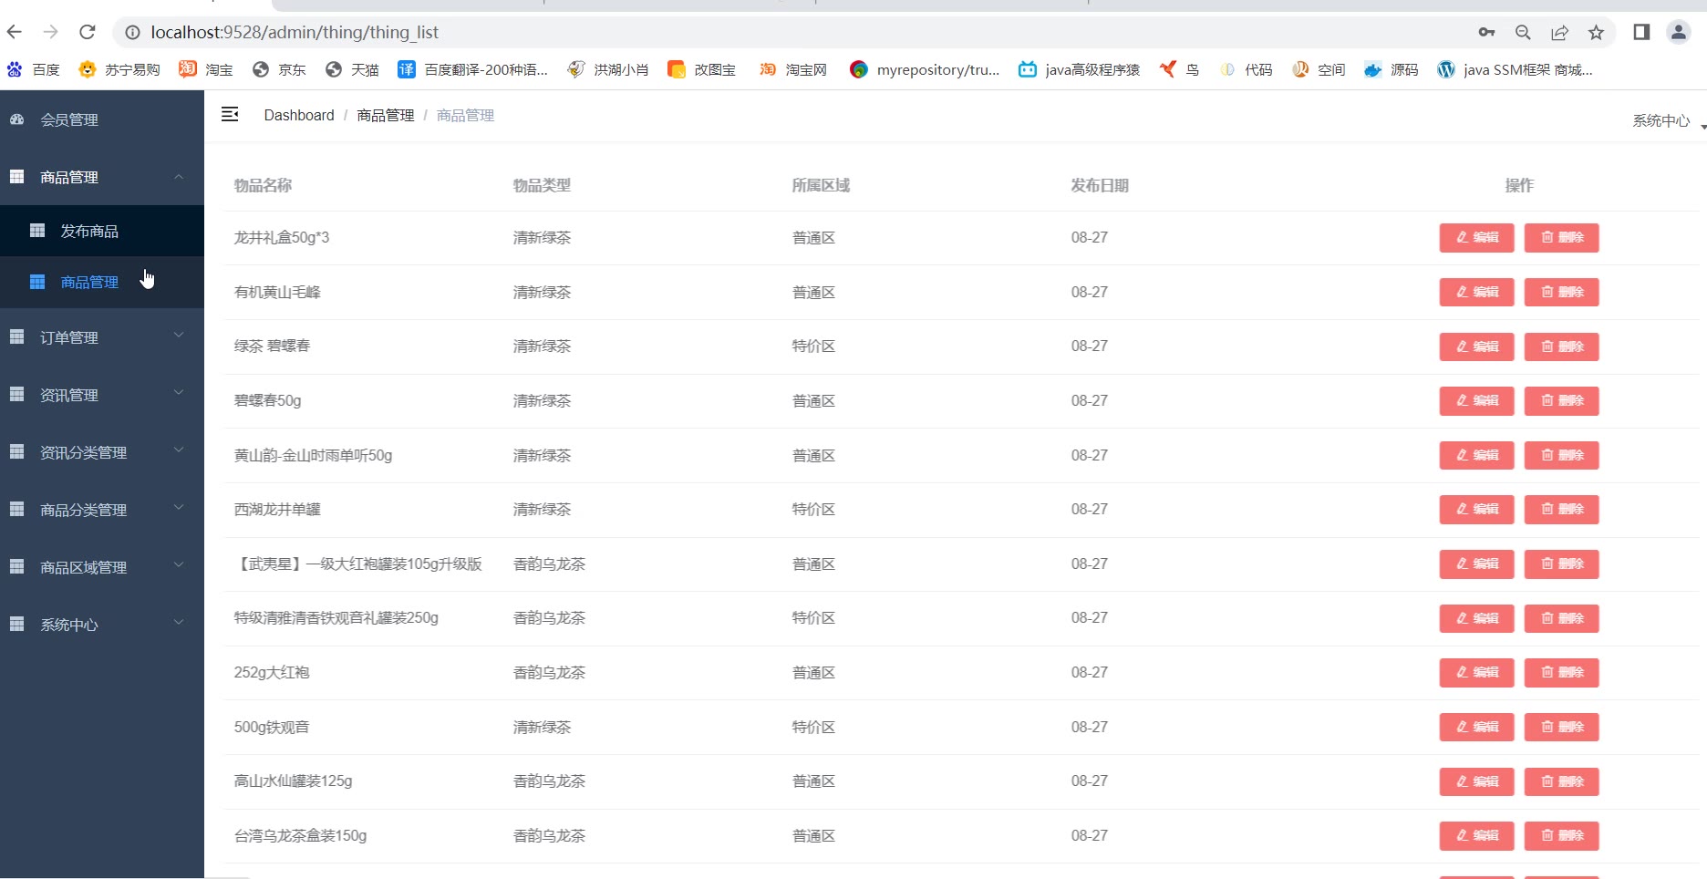Edit the 西湖龙井单罐 row
The width and height of the screenshot is (1707, 879).
(1476, 510)
